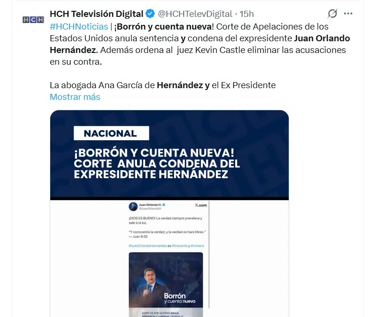
Task: Expand tweet with Mostrar más
Action: (x=75, y=97)
